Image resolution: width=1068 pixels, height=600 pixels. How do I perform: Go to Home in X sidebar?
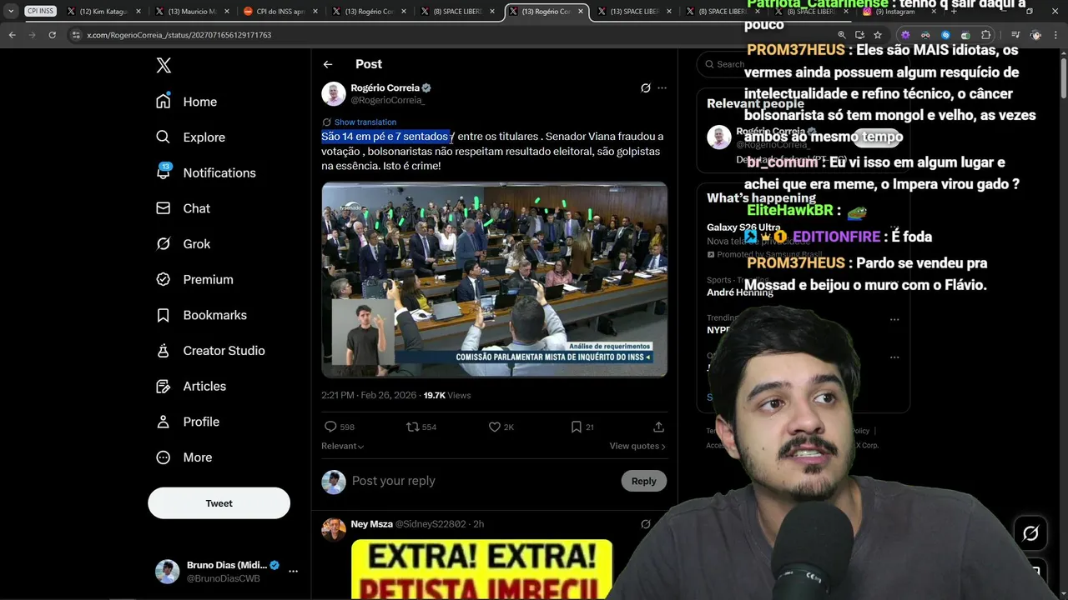[x=186, y=102]
